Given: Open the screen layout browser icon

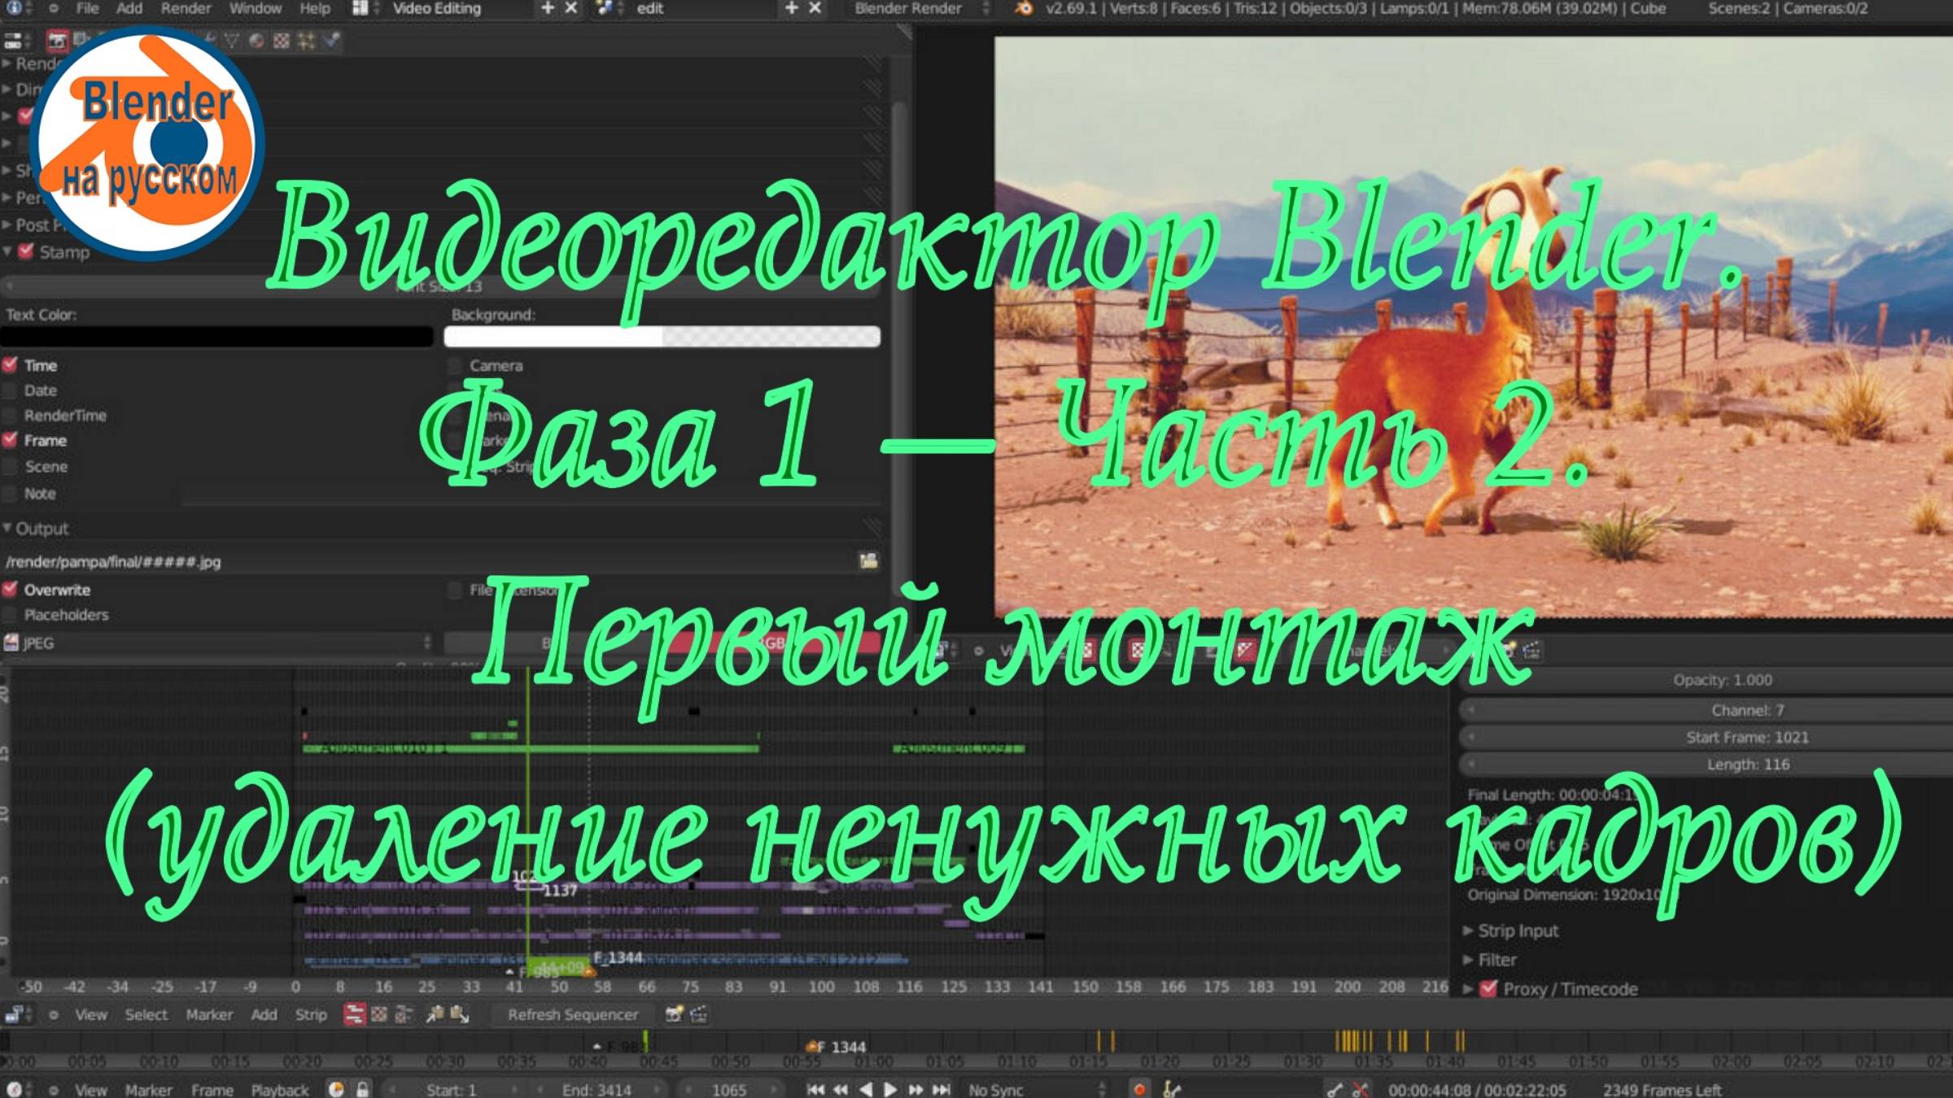Looking at the screenshot, I should pyautogui.click(x=358, y=10).
